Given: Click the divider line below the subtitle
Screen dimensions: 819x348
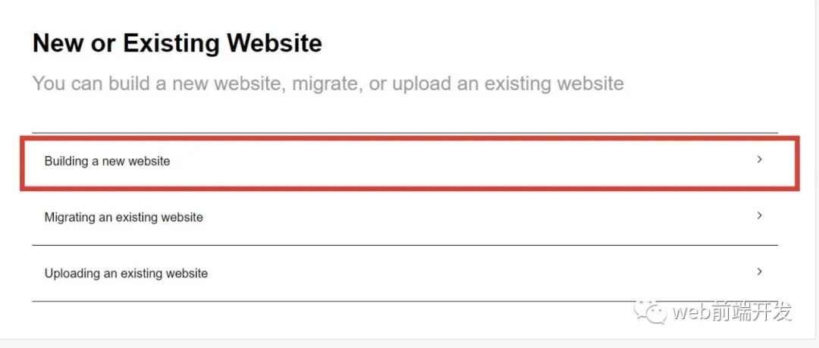Looking at the screenshot, I should [x=404, y=133].
